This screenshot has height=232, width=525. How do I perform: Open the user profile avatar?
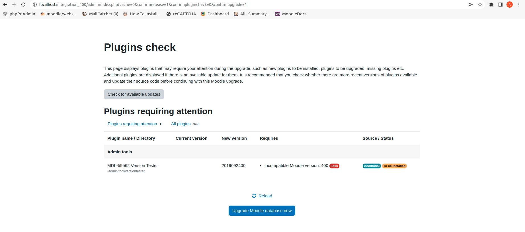pos(510,5)
